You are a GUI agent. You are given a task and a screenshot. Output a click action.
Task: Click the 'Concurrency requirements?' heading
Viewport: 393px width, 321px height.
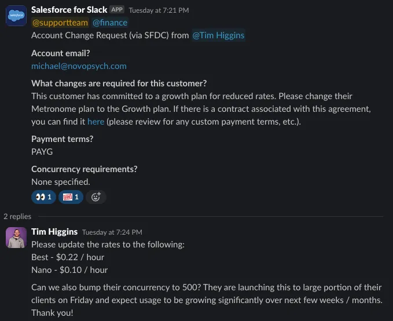click(84, 169)
